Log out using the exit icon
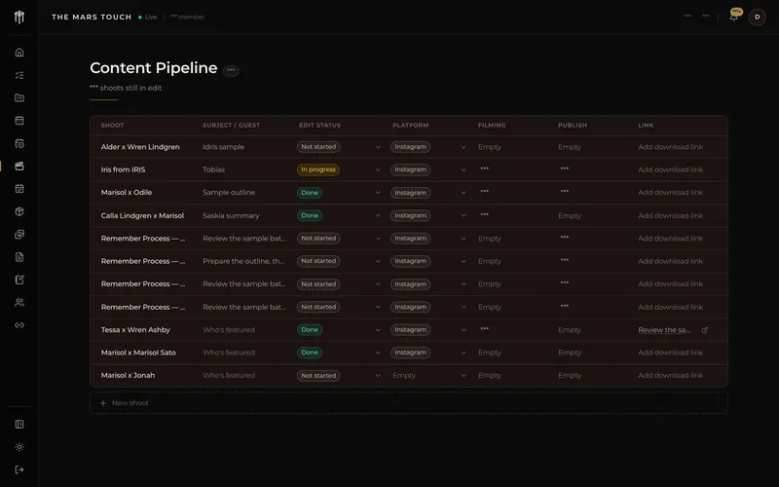Screen dimensions: 779x487 coord(19,469)
